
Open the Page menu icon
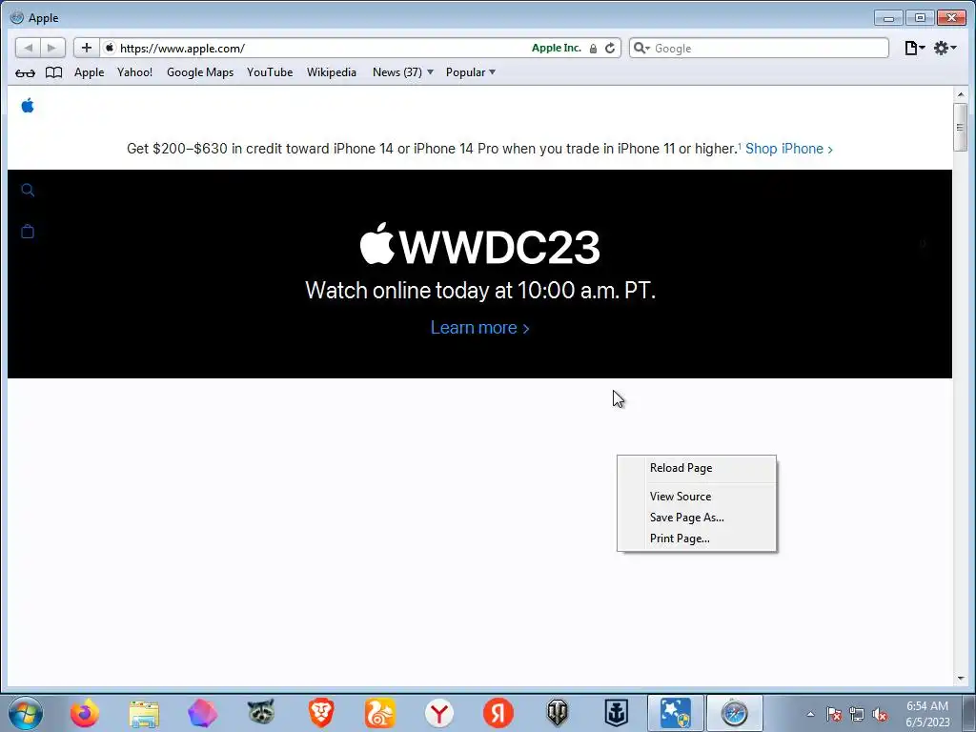click(x=914, y=48)
